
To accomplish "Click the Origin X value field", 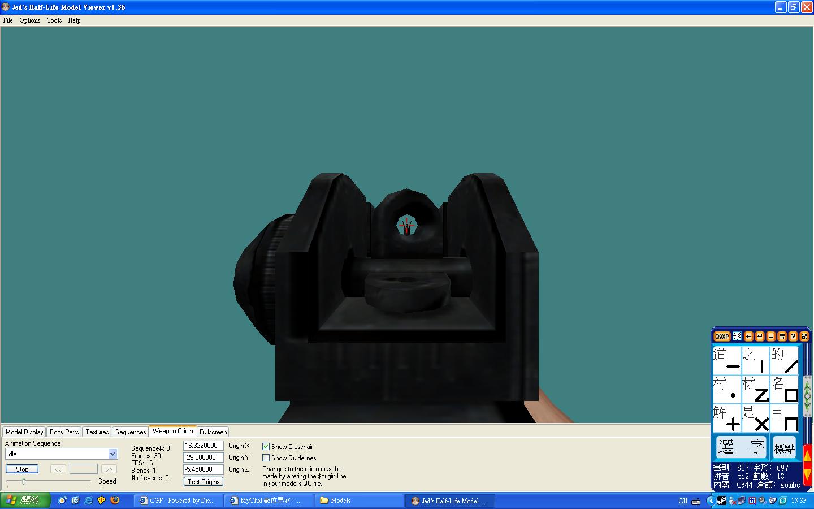I will point(203,446).
